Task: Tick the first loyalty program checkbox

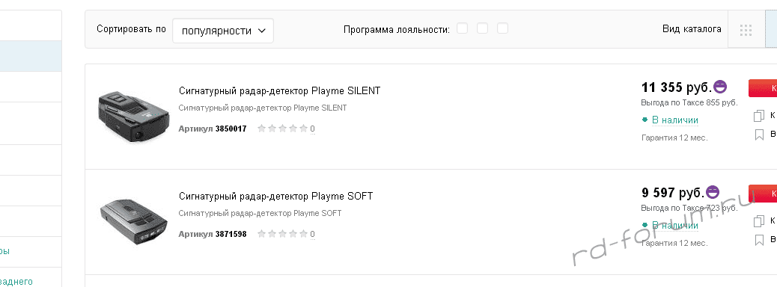Action: coord(463,28)
